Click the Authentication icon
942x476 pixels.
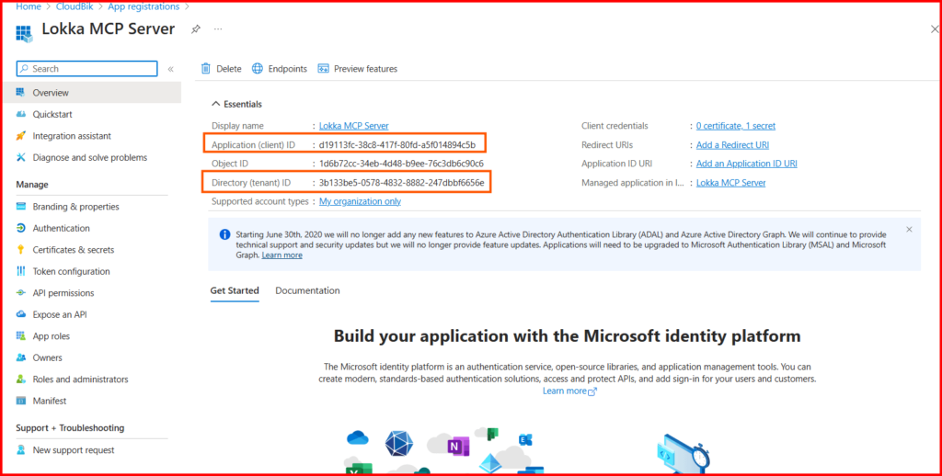pyautogui.click(x=21, y=228)
